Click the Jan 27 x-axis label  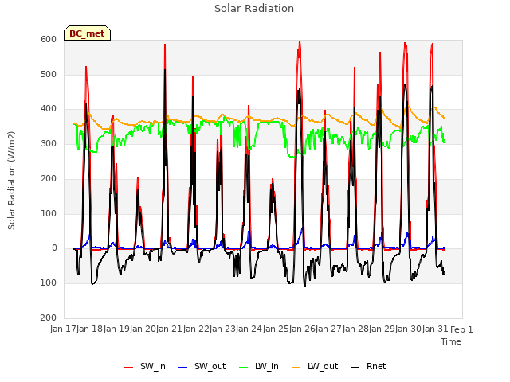click(328, 329)
